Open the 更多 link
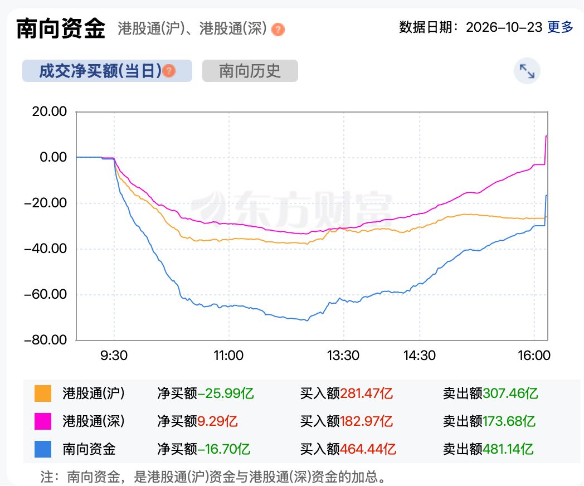 [x=560, y=27]
